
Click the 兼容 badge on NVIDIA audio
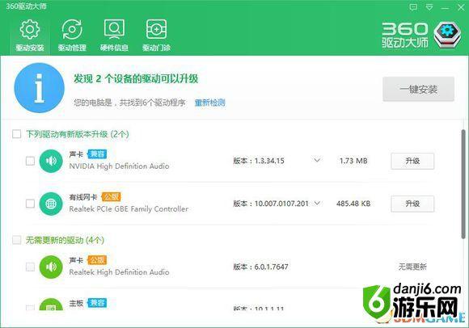coord(97,154)
